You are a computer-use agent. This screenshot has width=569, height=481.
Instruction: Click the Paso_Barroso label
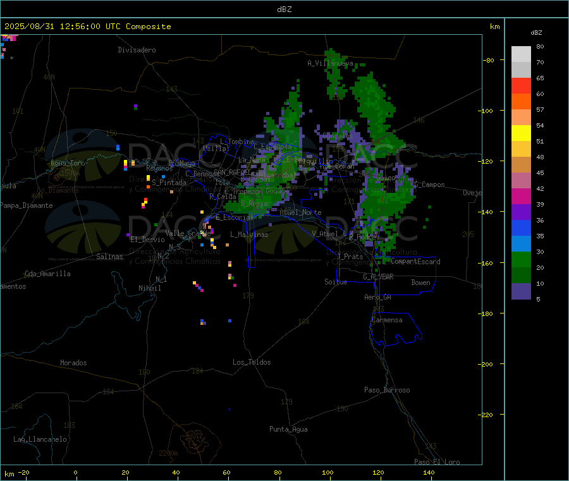[x=387, y=390]
